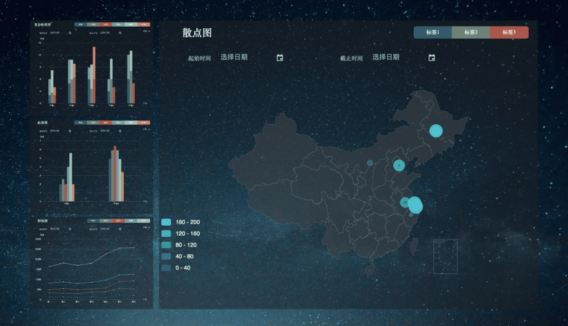Click end-date 选择日期 field in 折线图 panel
Image resolution: width=568 pixels, height=326 pixels.
[105, 229]
